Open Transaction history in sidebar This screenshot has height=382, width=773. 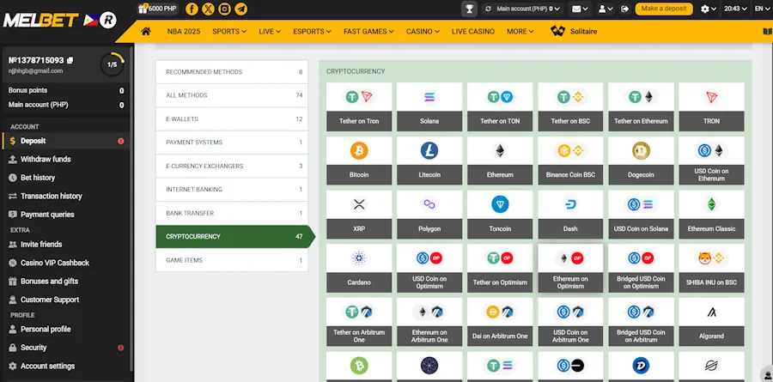pos(51,197)
